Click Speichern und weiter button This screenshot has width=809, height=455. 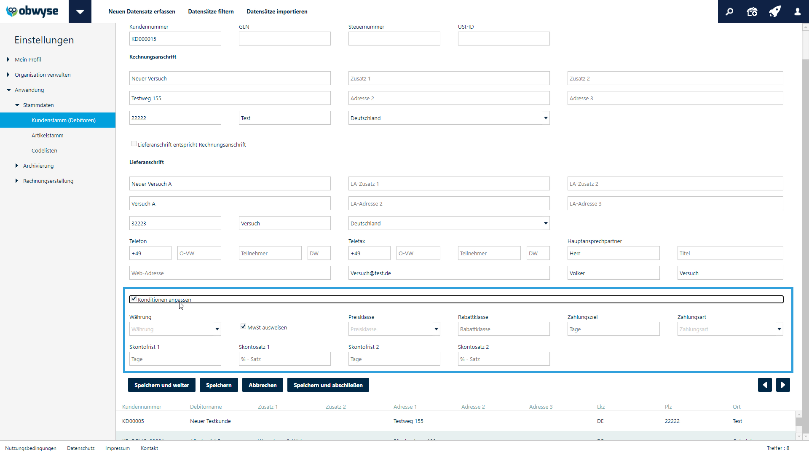(162, 385)
